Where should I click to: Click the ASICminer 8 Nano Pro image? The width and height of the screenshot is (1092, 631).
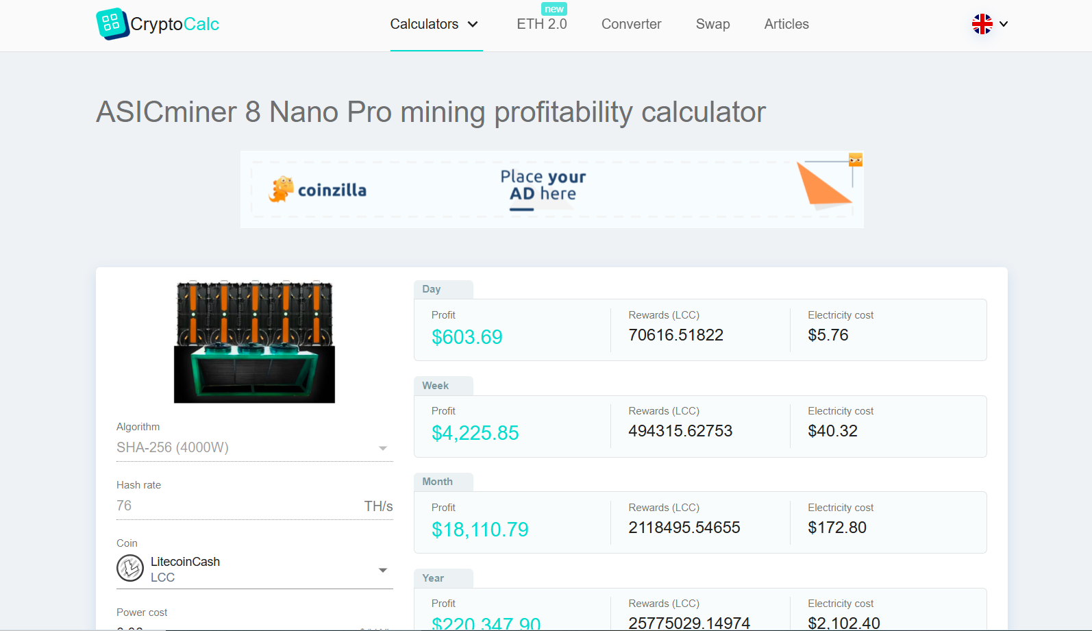254,342
